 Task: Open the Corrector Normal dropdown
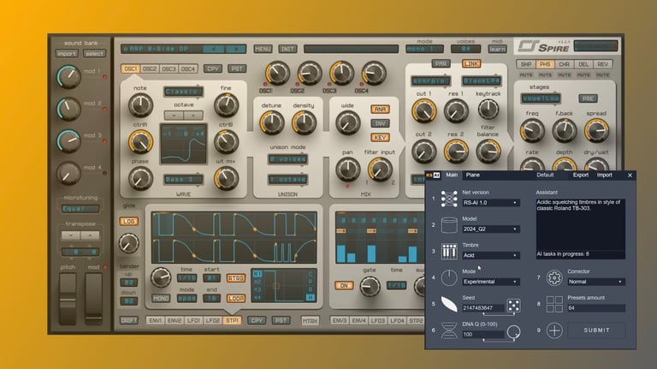(x=595, y=282)
